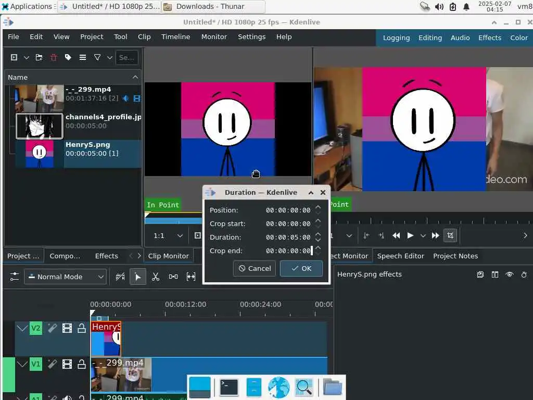
Task: Click the filter funnel icon in bin
Action: click(97, 57)
